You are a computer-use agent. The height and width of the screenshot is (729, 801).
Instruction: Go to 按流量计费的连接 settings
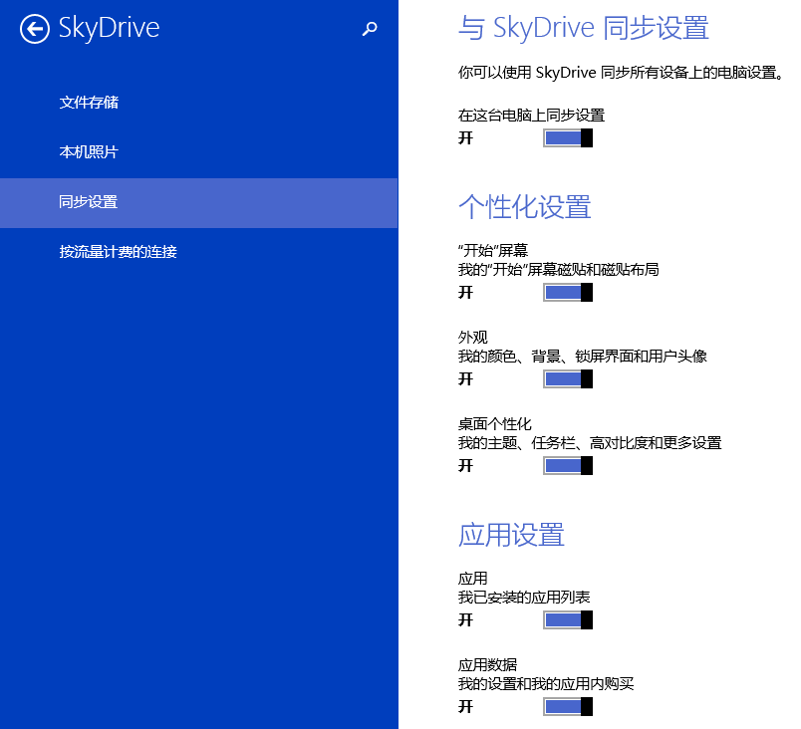118,252
